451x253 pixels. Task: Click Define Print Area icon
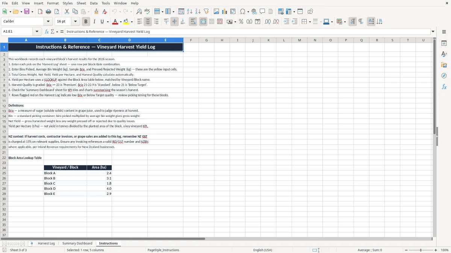click(x=281, y=12)
